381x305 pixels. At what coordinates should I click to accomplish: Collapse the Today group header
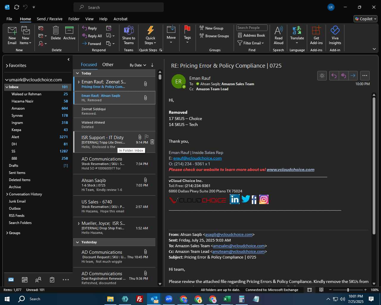point(77,73)
